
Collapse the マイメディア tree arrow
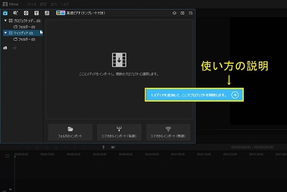point(6,33)
